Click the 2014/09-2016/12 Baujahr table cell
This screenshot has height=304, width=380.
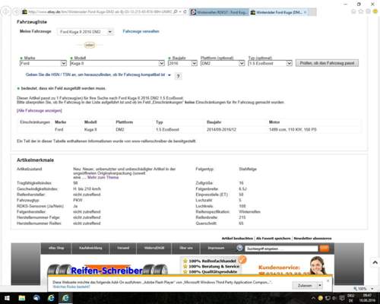[x=221, y=129]
